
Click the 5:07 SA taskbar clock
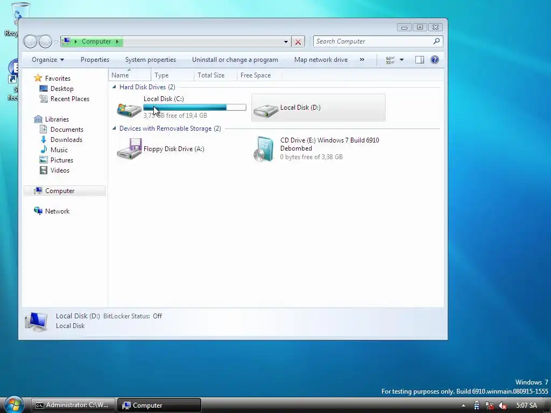(x=526, y=405)
